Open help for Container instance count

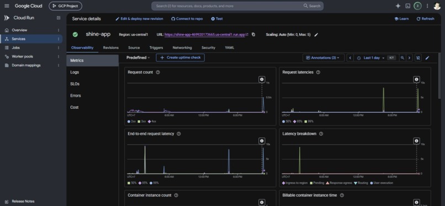tap(176, 195)
